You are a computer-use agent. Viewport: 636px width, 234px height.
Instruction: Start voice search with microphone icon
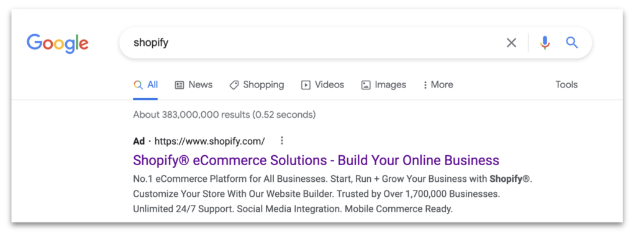tap(545, 43)
